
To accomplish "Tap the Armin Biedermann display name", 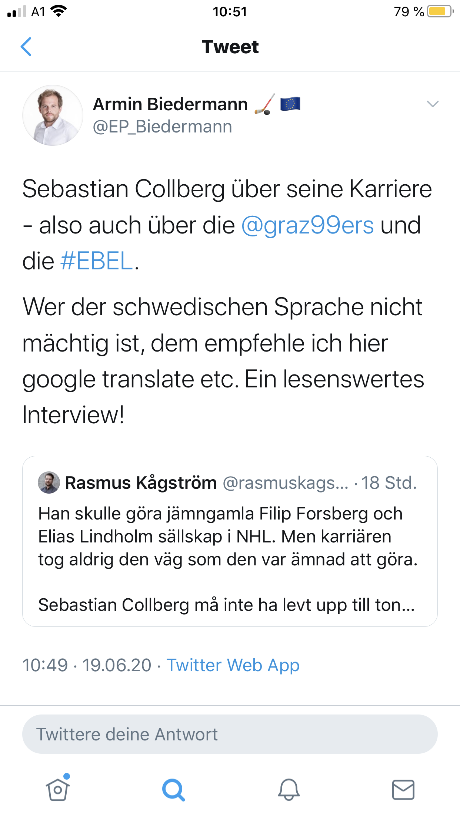I will (170, 104).
